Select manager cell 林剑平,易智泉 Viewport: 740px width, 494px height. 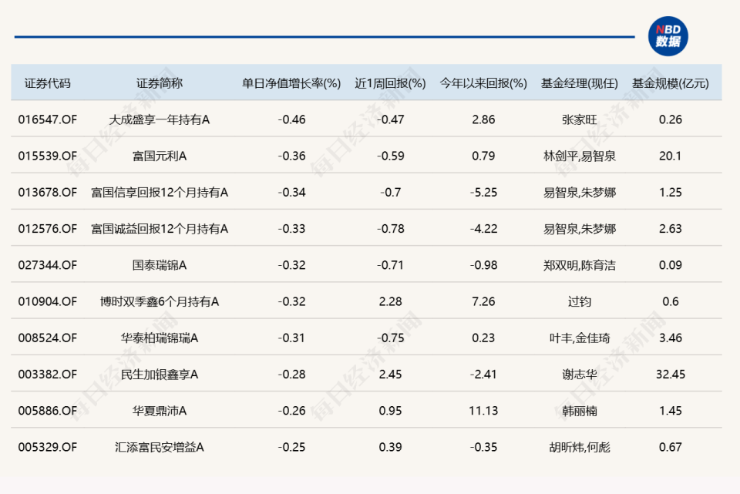(580, 156)
